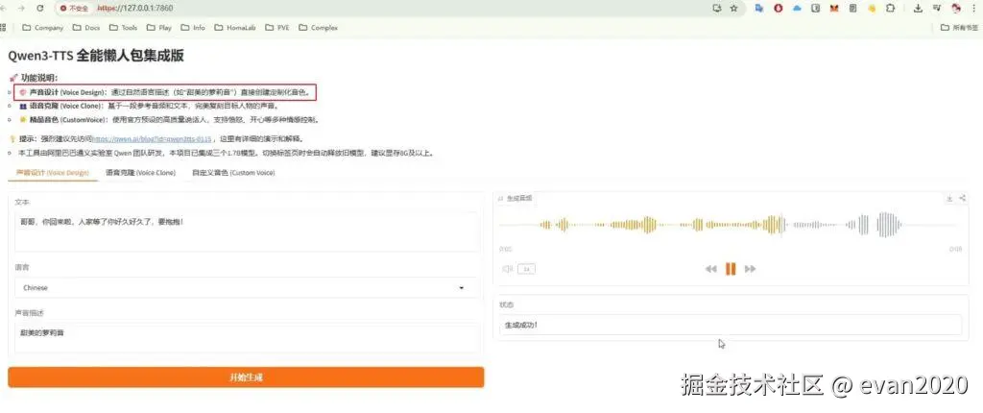The width and height of the screenshot is (983, 413).
Task: Open the blue cloud extension
Action: (797, 8)
